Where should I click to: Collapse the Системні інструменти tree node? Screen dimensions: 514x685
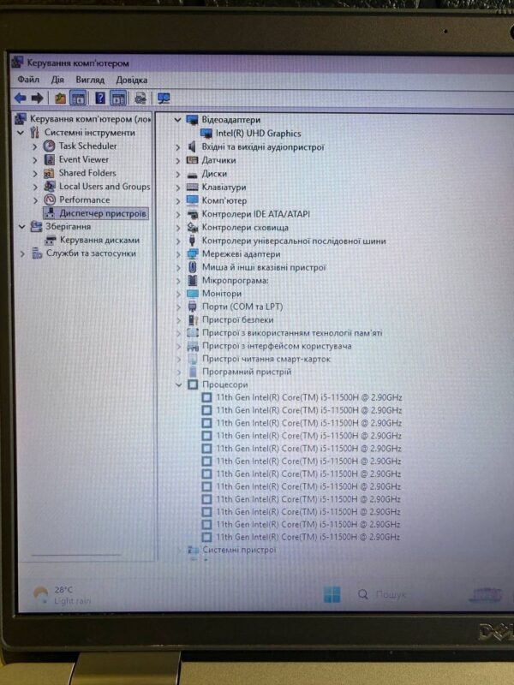[21, 133]
